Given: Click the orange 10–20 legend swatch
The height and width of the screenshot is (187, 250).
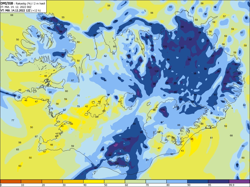Looking at the screenshot, I should (31, 182).
